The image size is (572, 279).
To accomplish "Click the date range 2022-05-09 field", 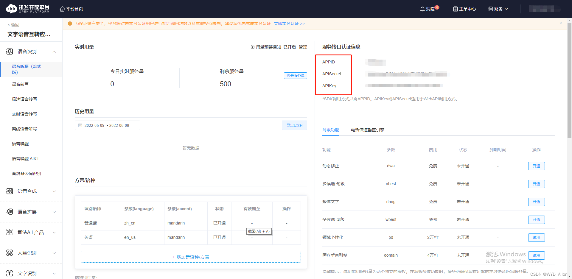I will [x=108, y=125].
